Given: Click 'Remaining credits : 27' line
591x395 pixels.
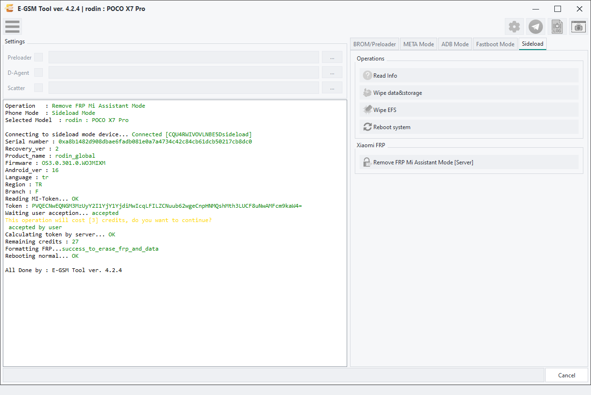Looking at the screenshot, I should point(42,242).
